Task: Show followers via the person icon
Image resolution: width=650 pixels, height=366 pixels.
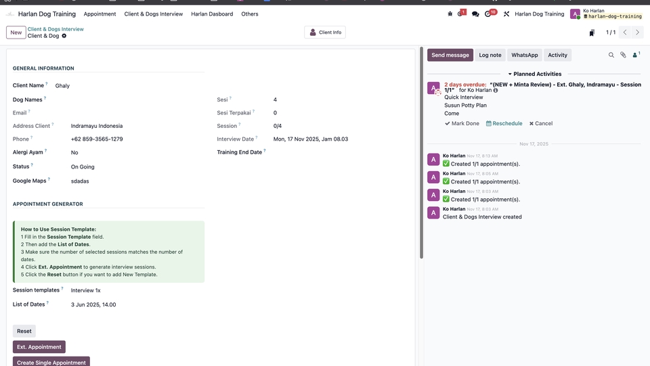Action: tap(636, 55)
